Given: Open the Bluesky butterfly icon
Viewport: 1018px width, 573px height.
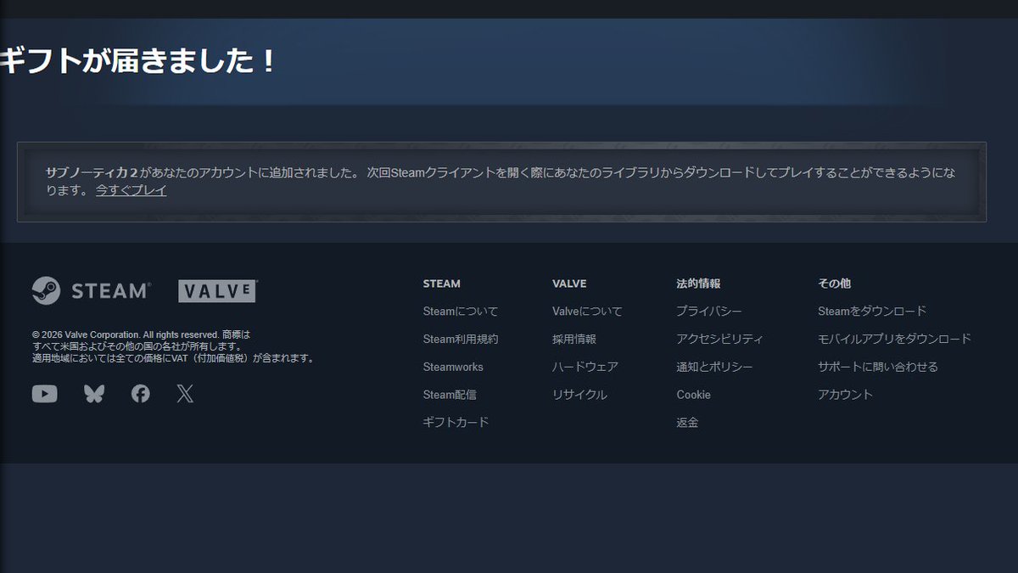Looking at the screenshot, I should (94, 394).
